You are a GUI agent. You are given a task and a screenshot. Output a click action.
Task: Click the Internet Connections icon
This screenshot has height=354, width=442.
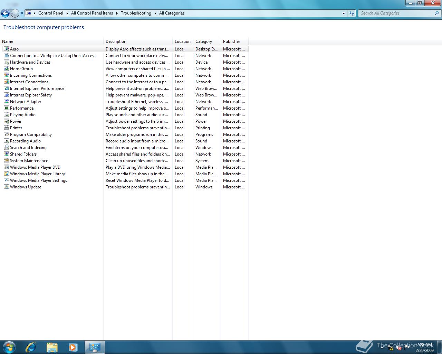(7, 82)
